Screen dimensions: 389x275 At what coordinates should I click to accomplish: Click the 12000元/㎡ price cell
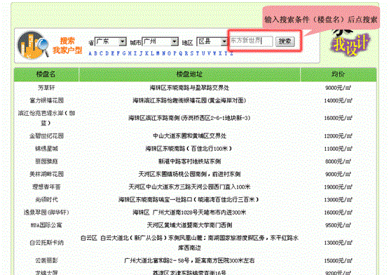[338, 136]
